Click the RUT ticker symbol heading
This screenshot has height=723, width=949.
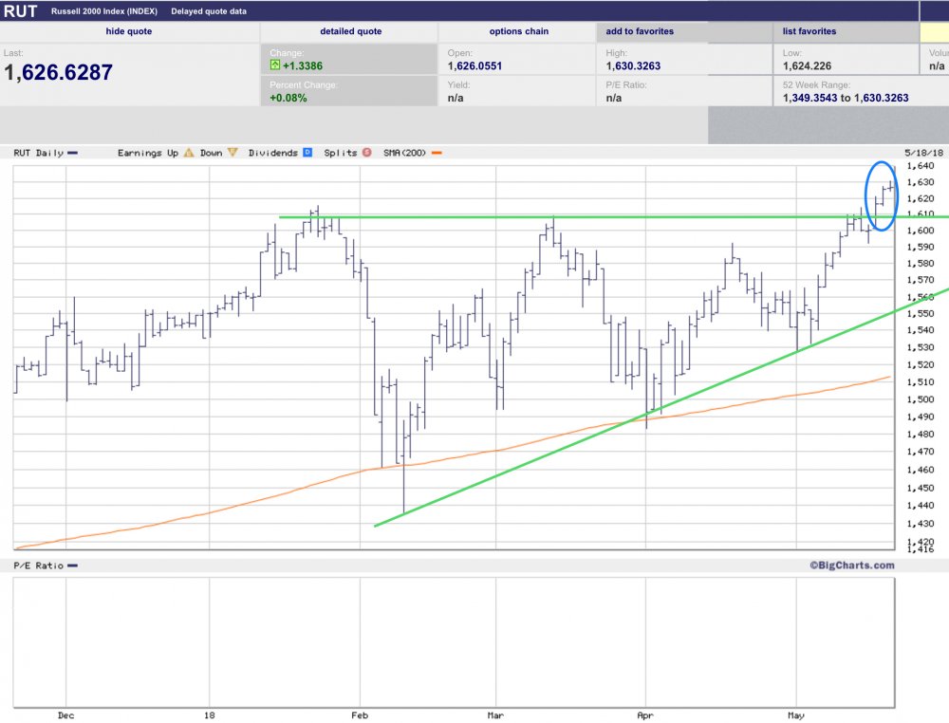coord(21,10)
